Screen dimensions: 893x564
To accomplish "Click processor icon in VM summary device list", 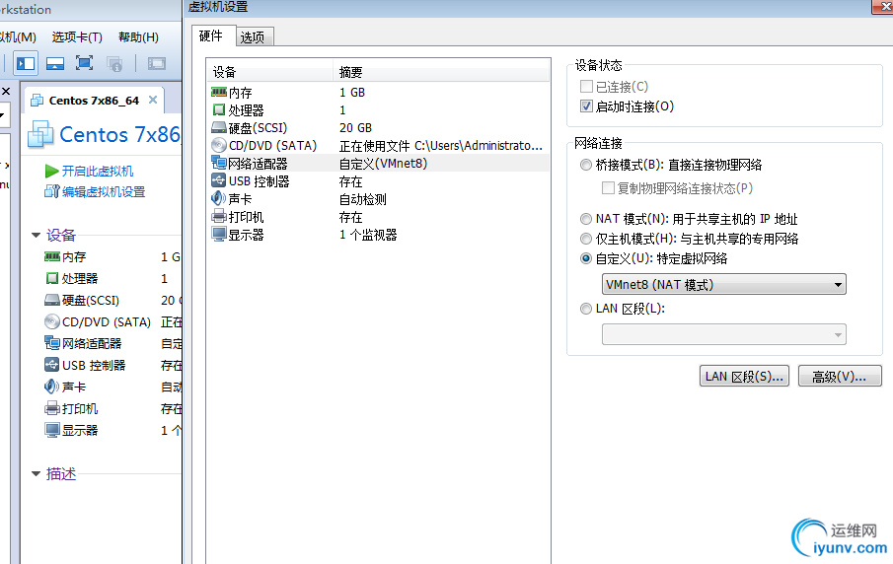I will click(x=52, y=278).
